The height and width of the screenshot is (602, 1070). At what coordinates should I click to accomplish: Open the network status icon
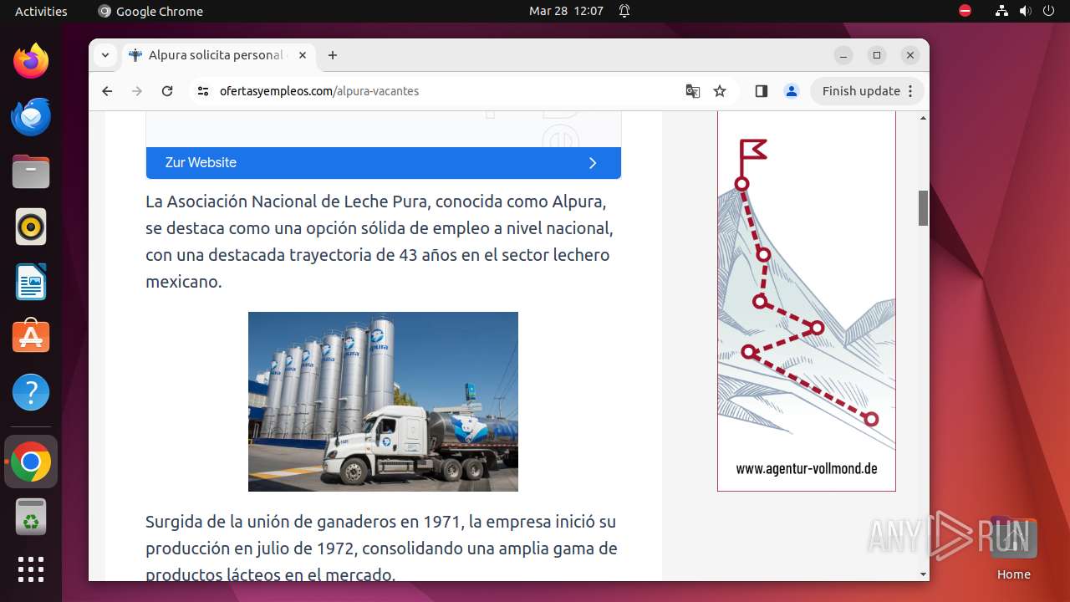tap(1002, 11)
